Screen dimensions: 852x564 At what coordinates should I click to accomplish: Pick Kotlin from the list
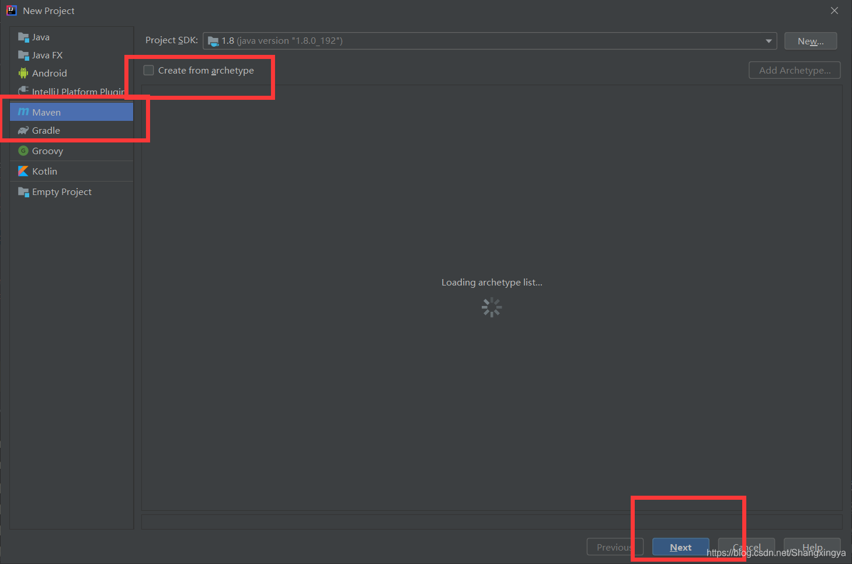(72, 171)
